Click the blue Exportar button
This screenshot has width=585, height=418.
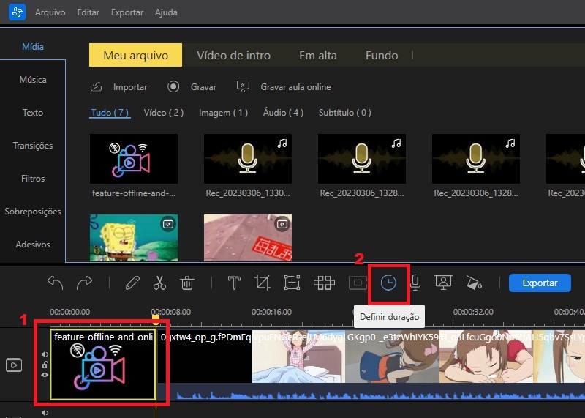tap(540, 283)
